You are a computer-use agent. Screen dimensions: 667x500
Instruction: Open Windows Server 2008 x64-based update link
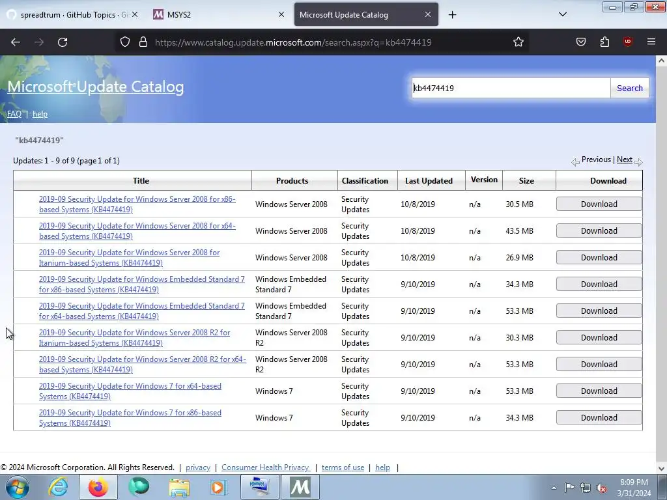(x=137, y=231)
